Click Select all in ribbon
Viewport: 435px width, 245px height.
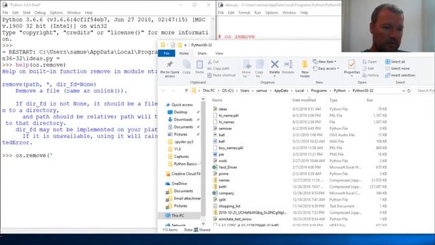pos(395,62)
